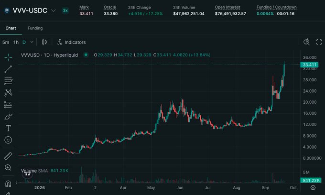325x195 pixels.
Task: Click the Sep label on time axis
Action: pos(265,188)
